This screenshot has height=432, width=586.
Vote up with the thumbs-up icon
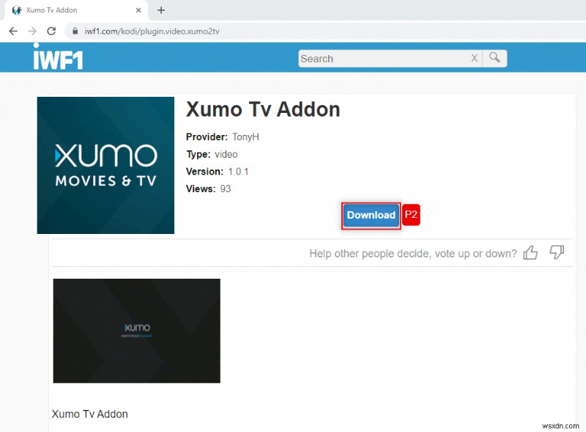531,252
